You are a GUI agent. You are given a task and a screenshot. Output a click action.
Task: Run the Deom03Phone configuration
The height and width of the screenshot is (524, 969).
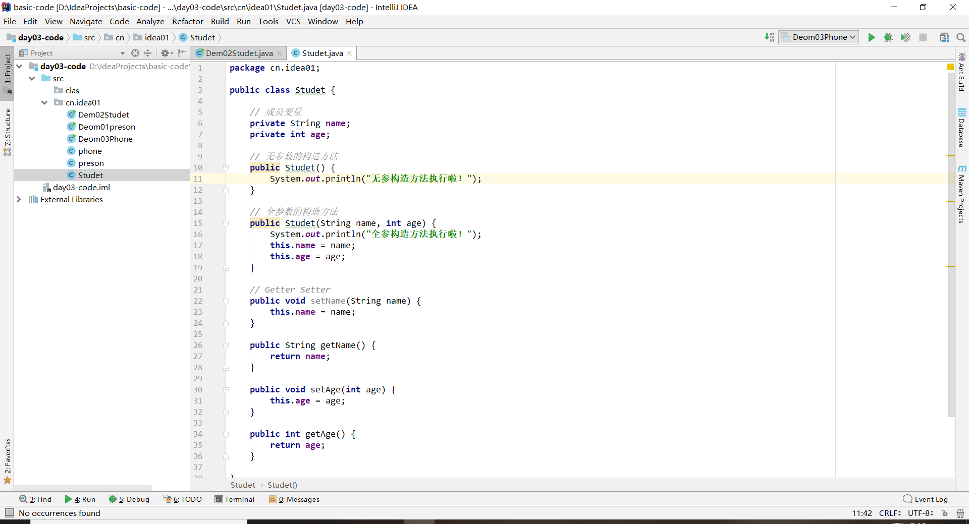871,37
